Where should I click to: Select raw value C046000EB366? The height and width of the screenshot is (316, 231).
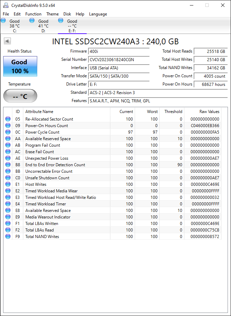(x=205, y=126)
